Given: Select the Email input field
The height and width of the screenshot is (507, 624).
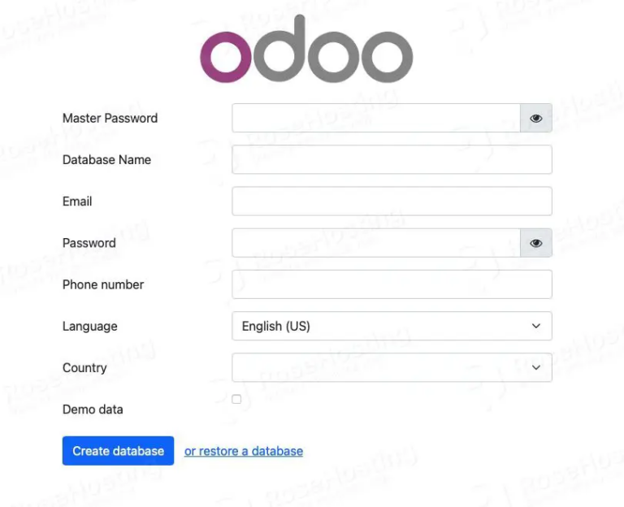Looking at the screenshot, I should tap(392, 201).
